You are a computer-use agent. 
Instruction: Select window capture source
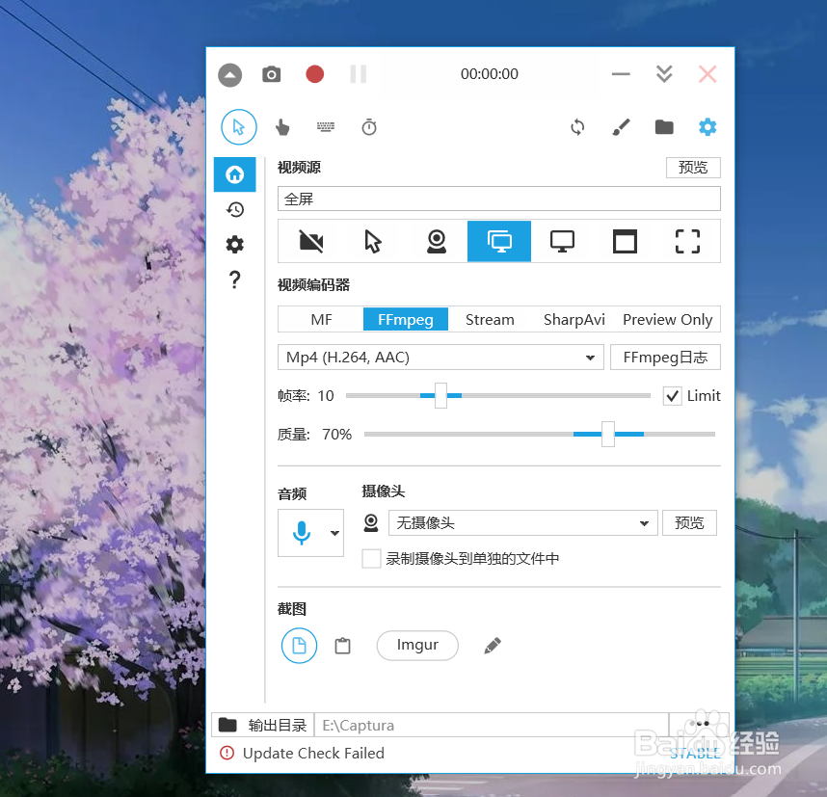point(625,242)
